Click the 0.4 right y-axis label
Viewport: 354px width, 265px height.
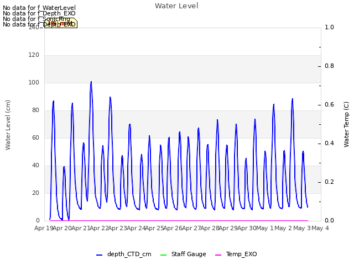coord(329,144)
